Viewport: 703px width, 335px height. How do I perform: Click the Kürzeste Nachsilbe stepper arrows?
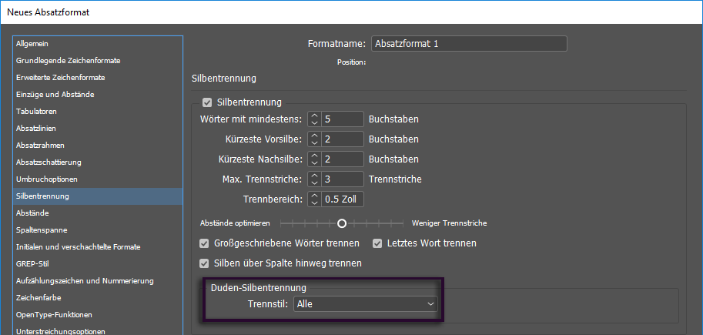[x=314, y=159]
